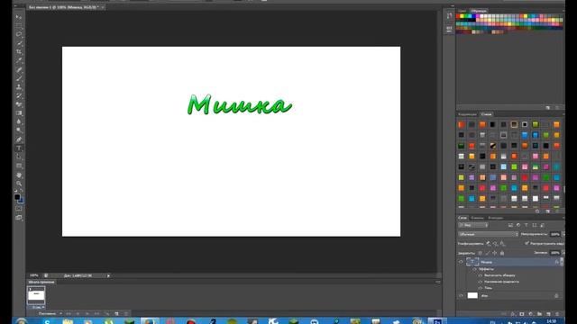Select the Move tool
Viewport: 577px width, 324px height.
click(19, 17)
